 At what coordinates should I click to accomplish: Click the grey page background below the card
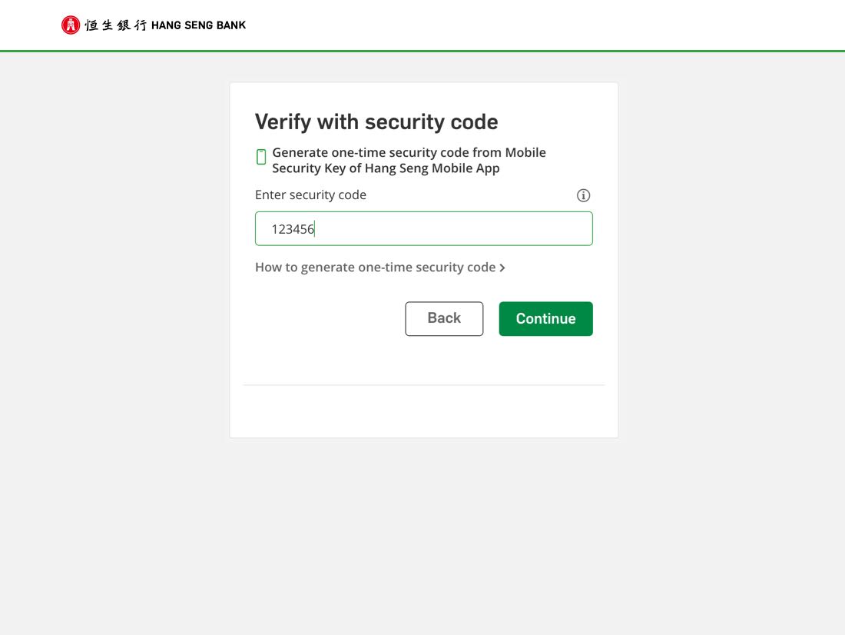click(x=423, y=534)
